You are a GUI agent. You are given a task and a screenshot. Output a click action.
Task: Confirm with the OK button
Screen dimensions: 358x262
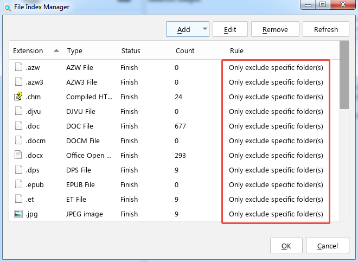coord(286,246)
